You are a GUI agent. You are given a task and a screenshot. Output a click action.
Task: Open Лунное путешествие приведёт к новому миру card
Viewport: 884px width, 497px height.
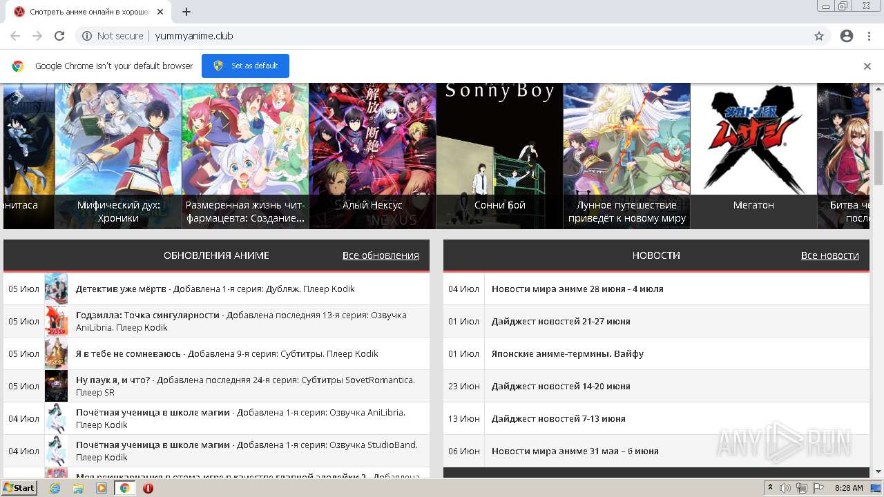click(x=626, y=156)
